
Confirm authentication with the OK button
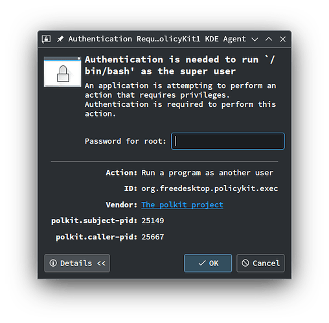[208, 263]
